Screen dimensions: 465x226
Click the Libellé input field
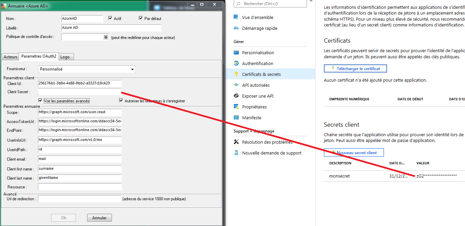pos(111,28)
